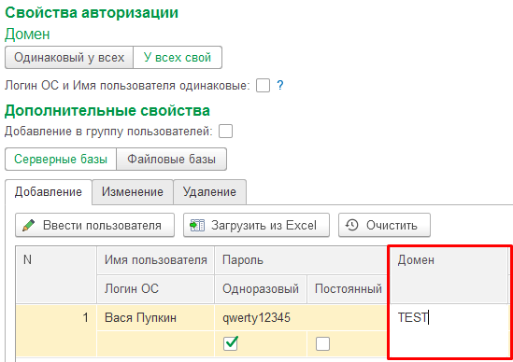Screen dimensions: 513x362
Task: Click the qwerty12345 password cell
Action: 301,317
